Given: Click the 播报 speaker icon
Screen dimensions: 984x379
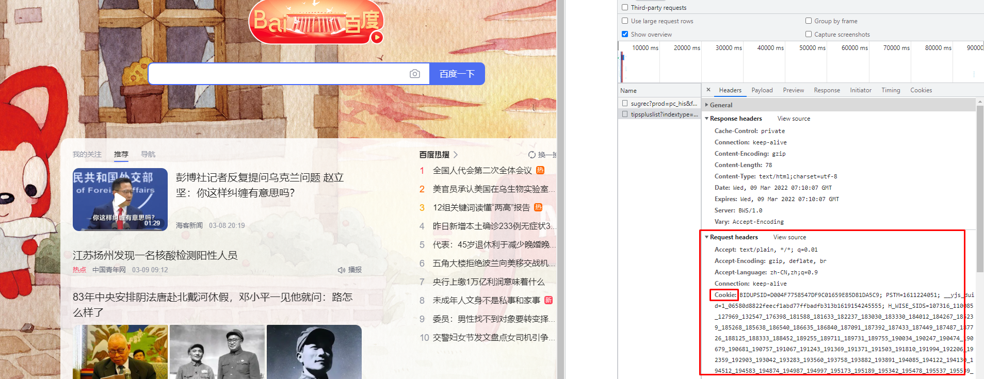Looking at the screenshot, I should tap(341, 270).
